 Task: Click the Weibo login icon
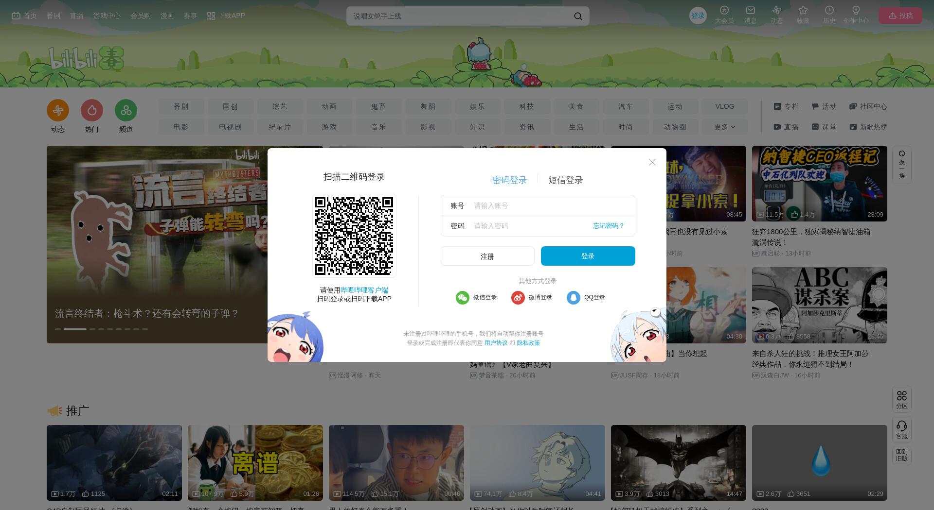click(518, 297)
